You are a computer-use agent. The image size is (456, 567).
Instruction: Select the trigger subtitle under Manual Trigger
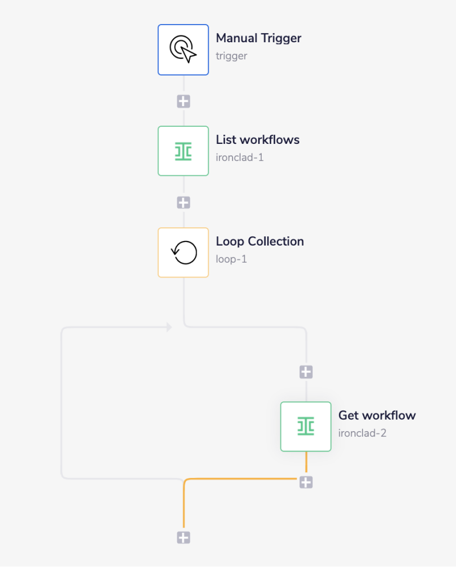[x=230, y=55]
